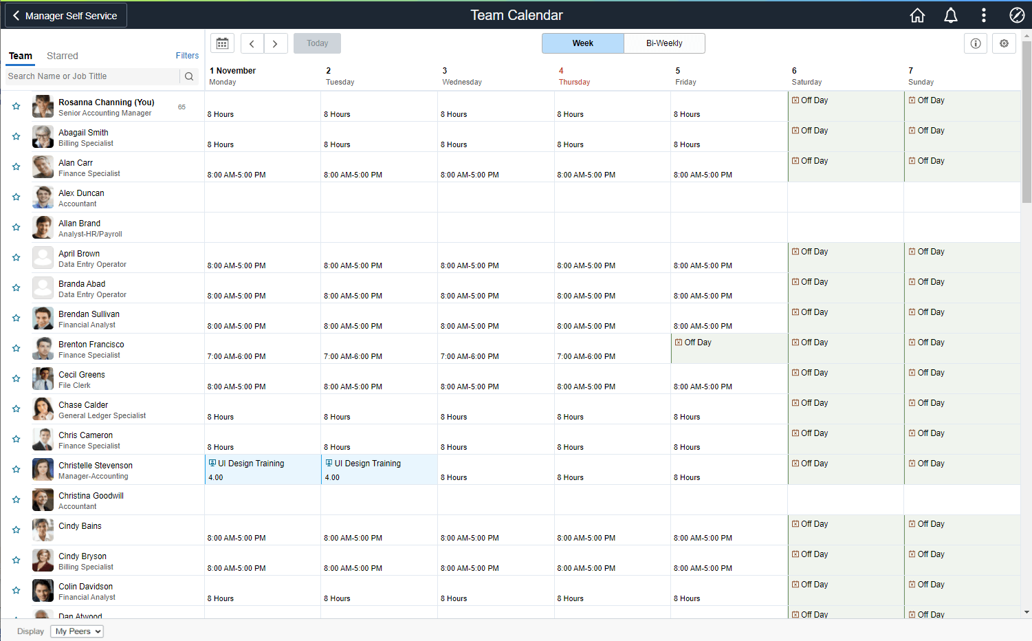Viewport: 1032px width, 641px height.
Task: Switch to the Starred tab
Action: 63,56
